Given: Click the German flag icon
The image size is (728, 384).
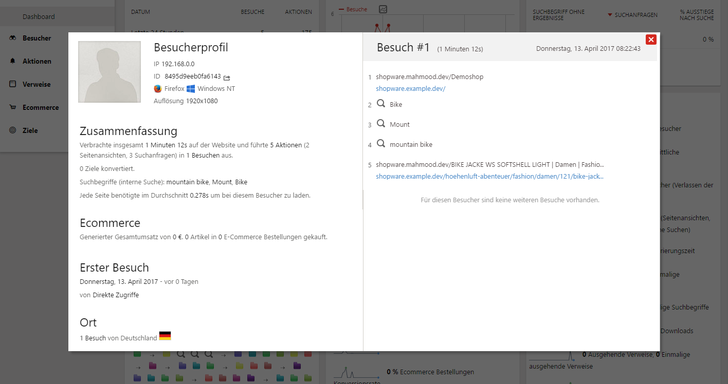Looking at the screenshot, I should [165, 336].
